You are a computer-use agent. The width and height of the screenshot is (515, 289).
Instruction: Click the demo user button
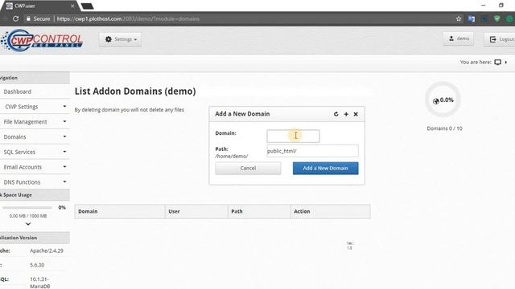pyautogui.click(x=459, y=39)
